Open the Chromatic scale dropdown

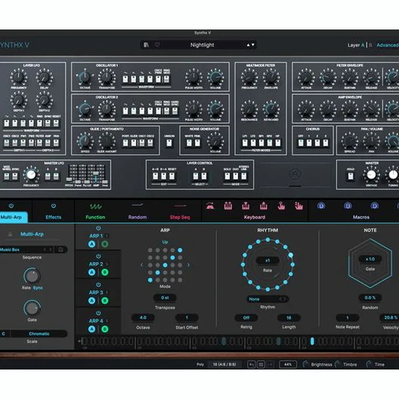point(39,334)
